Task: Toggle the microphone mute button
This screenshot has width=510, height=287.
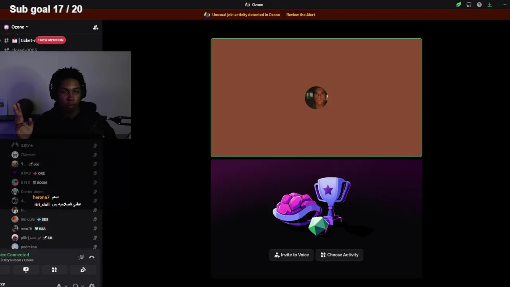Action: (x=59, y=286)
